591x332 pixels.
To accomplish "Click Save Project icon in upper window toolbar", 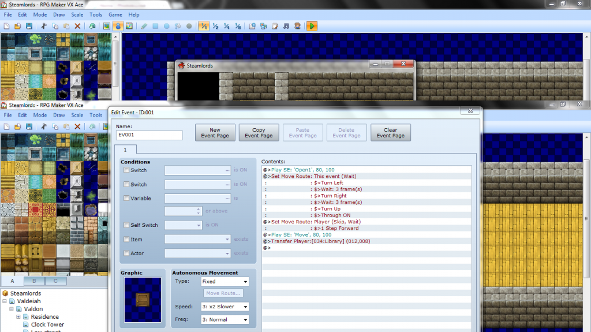I will 29,26.
